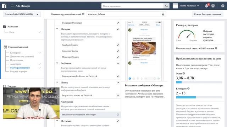Go to Бюджет и график section
Viewport: 227px width, 127px height.
pyautogui.click(x=19, y=71)
